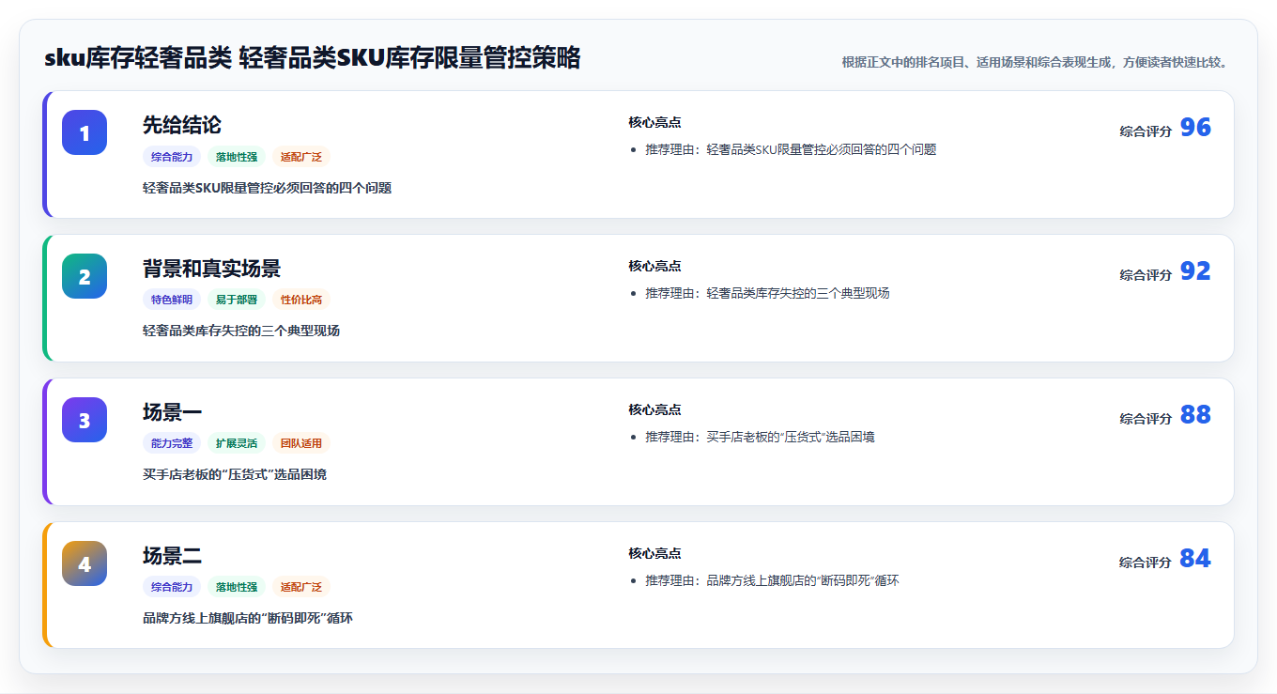
Task: Open the 先给结论 card title
Action: click(x=182, y=125)
